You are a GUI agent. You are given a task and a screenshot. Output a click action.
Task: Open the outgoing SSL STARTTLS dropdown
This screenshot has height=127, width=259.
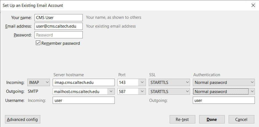click(169, 91)
